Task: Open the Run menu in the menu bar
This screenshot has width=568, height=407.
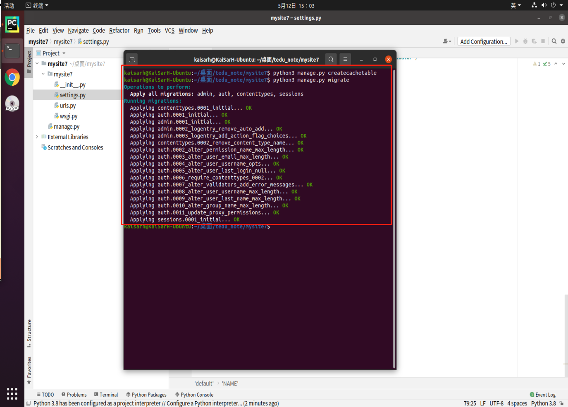Action: (x=138, y=30)
